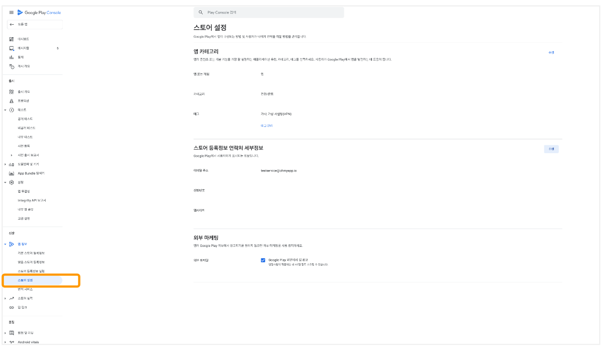Open the App Bundle explorer icon

pyautogui.click(x=11, y=173)
